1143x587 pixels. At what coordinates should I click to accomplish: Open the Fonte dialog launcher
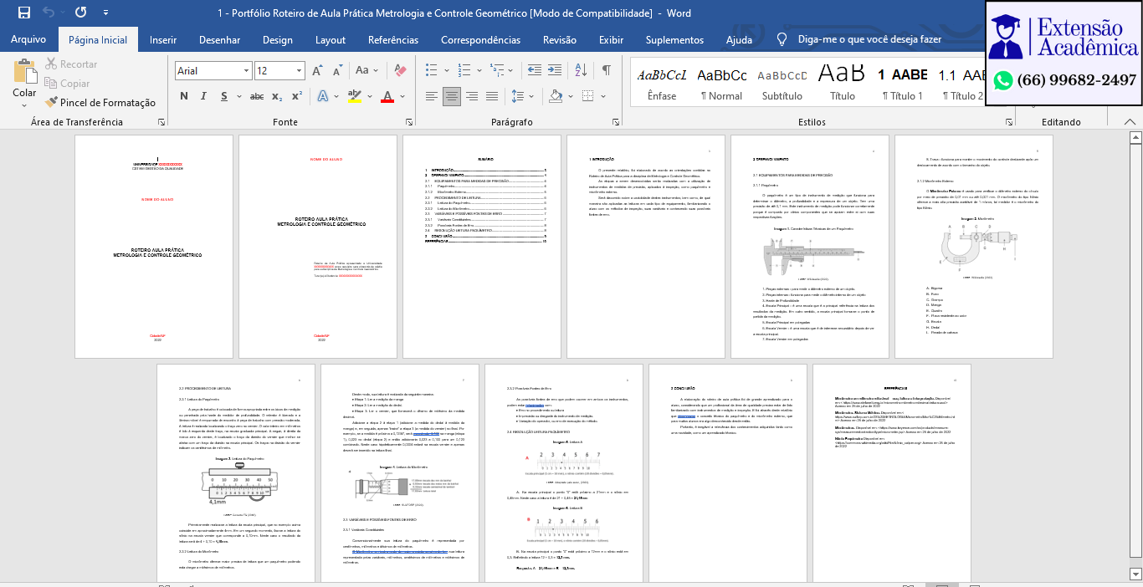tap(407, 122)
